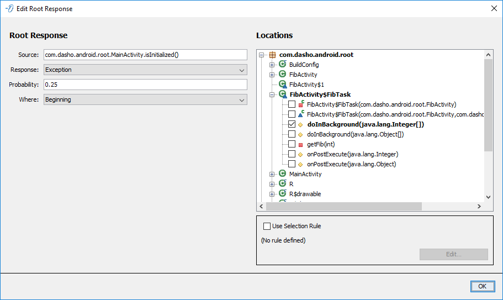
Task: Click the BuildConfig class icon
Action: 282,65
